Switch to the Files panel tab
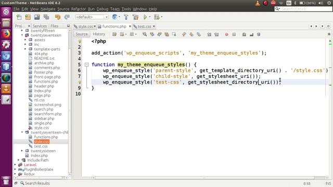This screenshot has height=187, width=333. coord(54,26)
